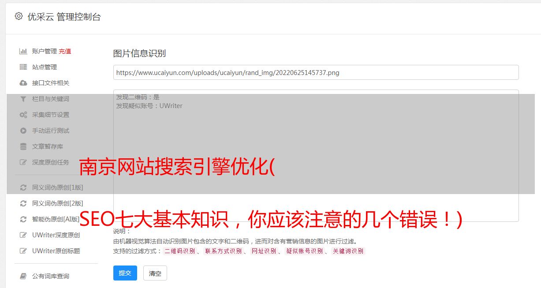Image resolution: width=541 pixels, height=288 pixels.
Task: Click the server icon for 站点管理
Action: pos(23,67)
